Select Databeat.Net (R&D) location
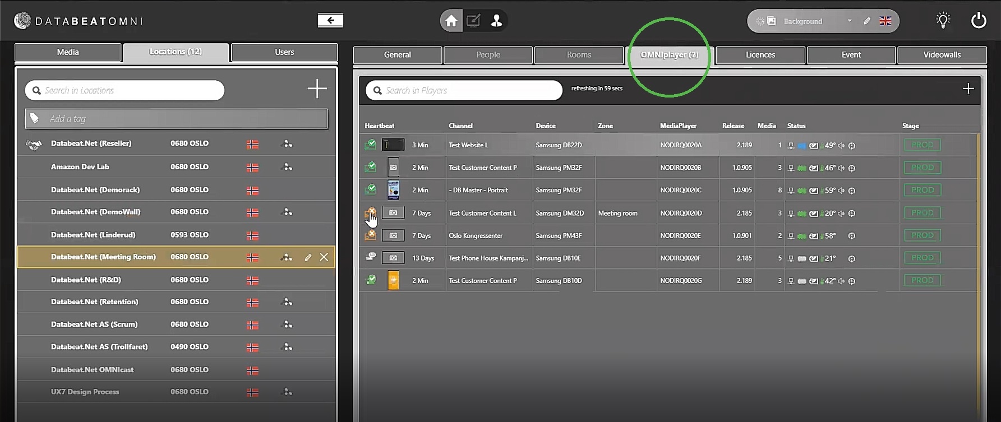This screenshot has height=422, width=1001. (x=176, y=280)
